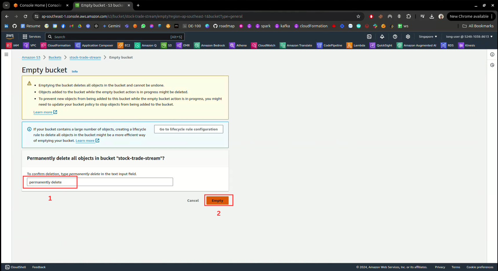The width and height of the screenshot is (498, 271).
Task: Click the stock-trade-stream breadcrumb link
Action: pyautogui.click(x=85, y=57)
